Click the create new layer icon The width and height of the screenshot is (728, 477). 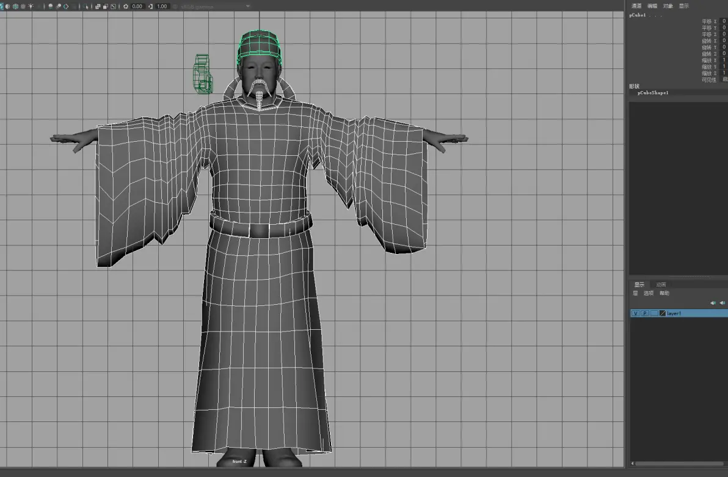[713, 303]
